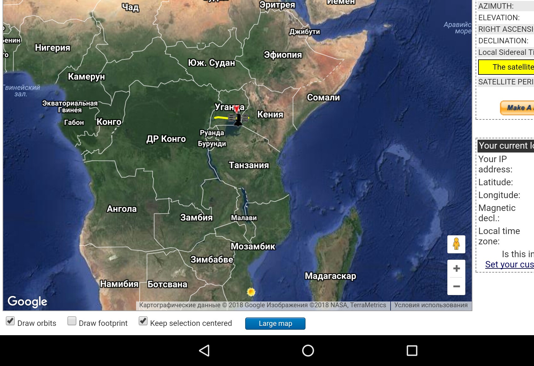This screenshot has height=366, width=534.
Task: Click the Сомали country label
Action: [x=323, y=98]
